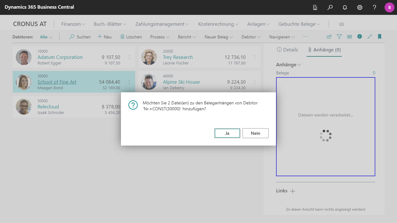Open the Neuer Beleg menu
Image resolution: width=397 pixels, height=223 pixels.
[x=219, y=37]
